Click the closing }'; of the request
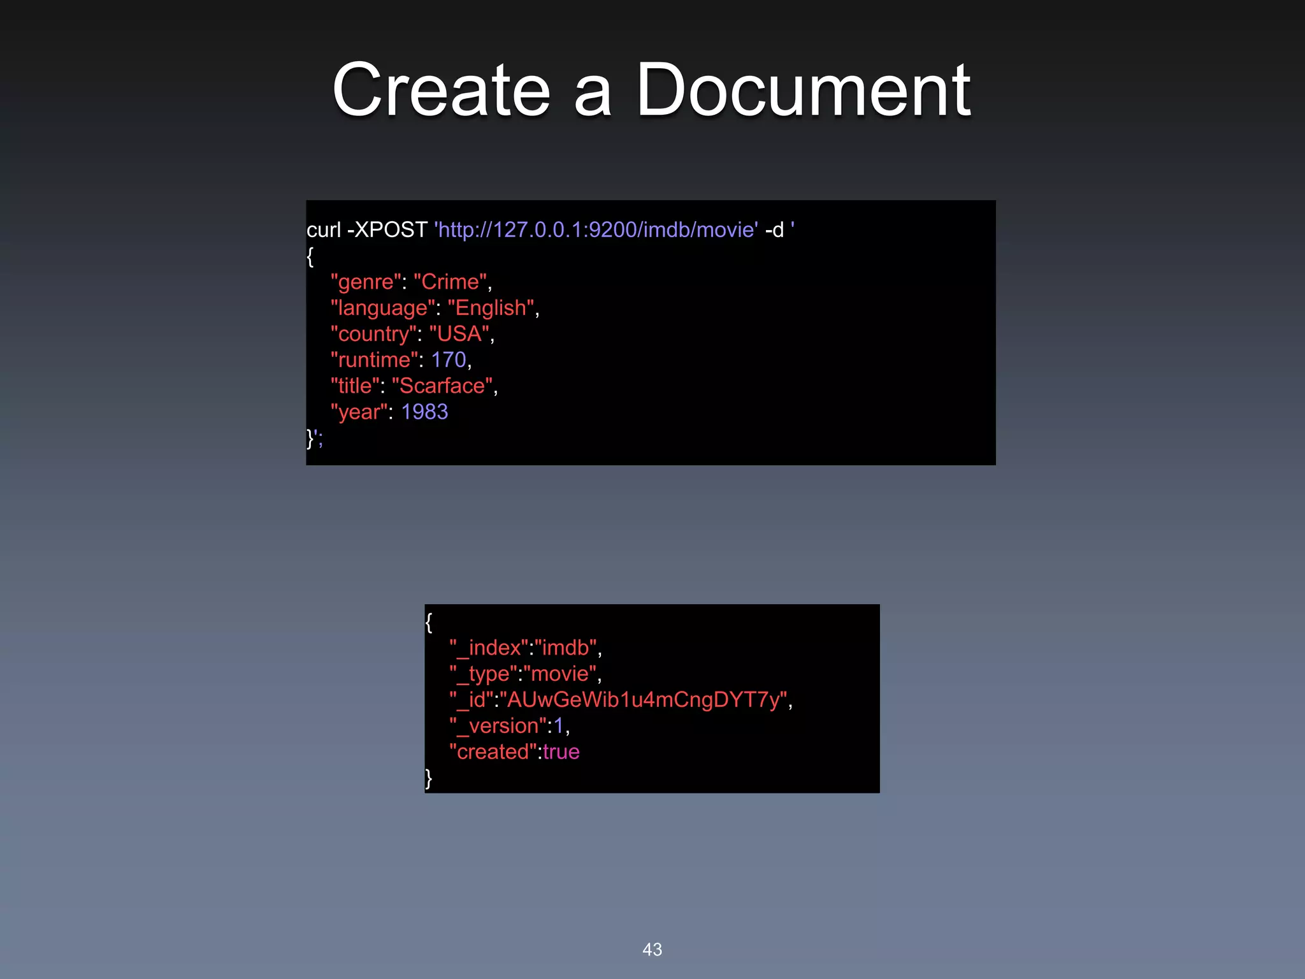Image resolution: width=1305 pixels, height=979 pixels. point(315,439)
